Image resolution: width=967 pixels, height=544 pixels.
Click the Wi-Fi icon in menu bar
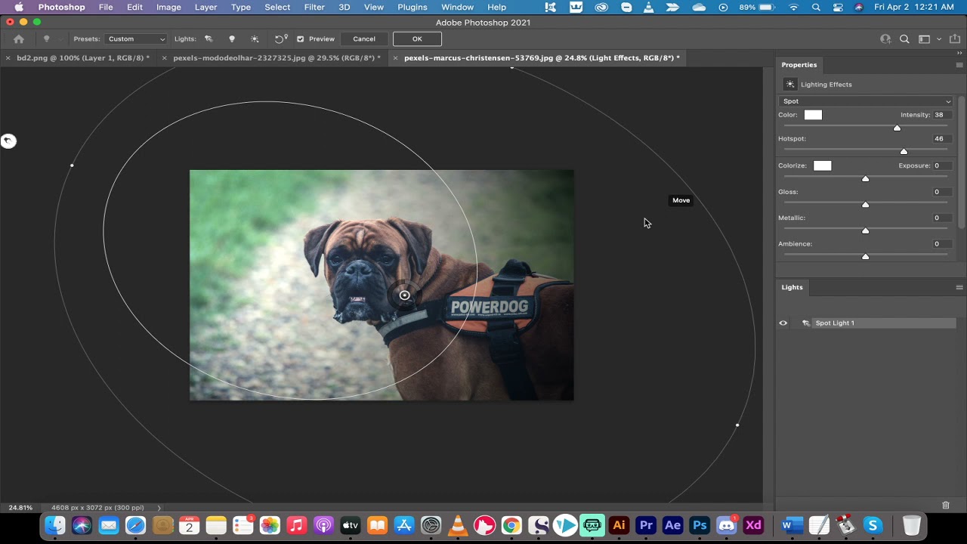[x=793, y=7]
